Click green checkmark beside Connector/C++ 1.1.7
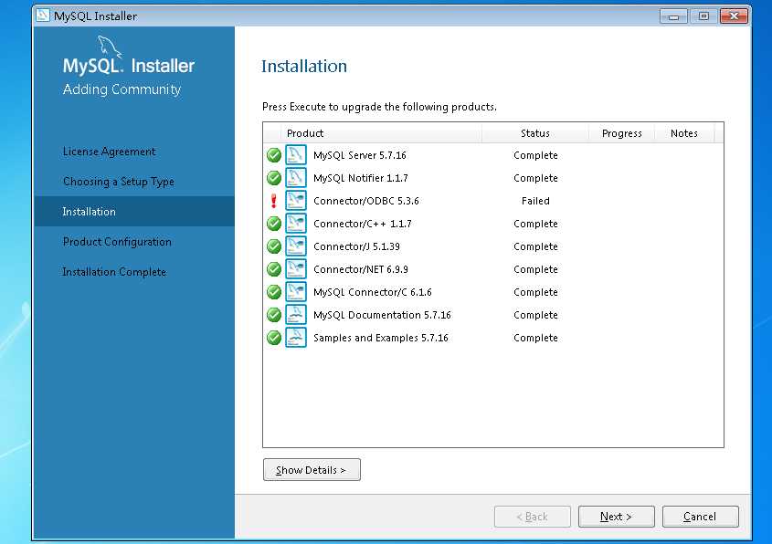This screenshot has width=772, height=544. coord(274,224)
